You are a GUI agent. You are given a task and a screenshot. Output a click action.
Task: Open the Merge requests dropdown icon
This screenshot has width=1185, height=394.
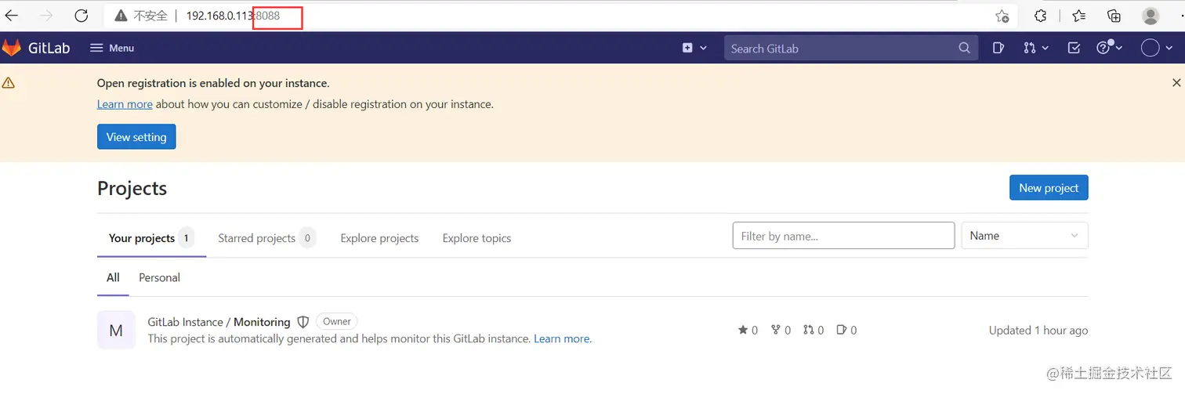[x=1036, y=48]
